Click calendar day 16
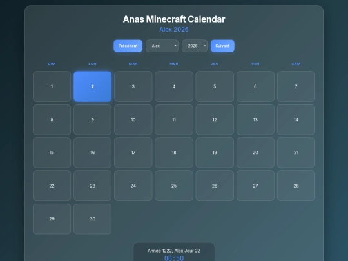This screenshot has width=348, height=261. 93,153
